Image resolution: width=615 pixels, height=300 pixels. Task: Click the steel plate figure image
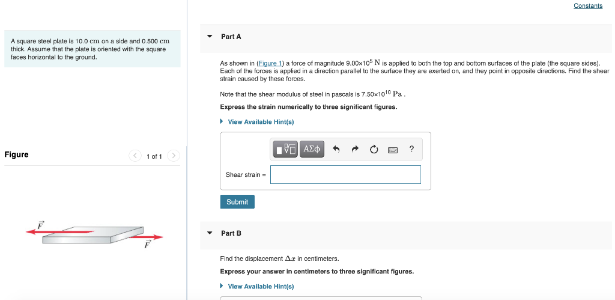click(x=94, y=234)
